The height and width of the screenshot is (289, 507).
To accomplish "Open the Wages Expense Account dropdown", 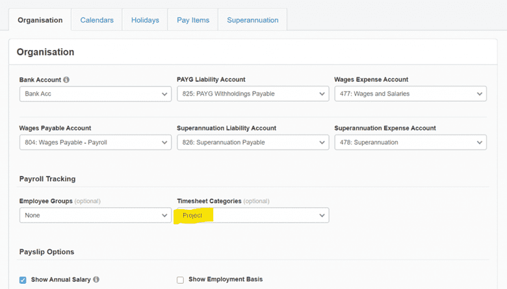I will pyautogui.click(x=409, y=94).
